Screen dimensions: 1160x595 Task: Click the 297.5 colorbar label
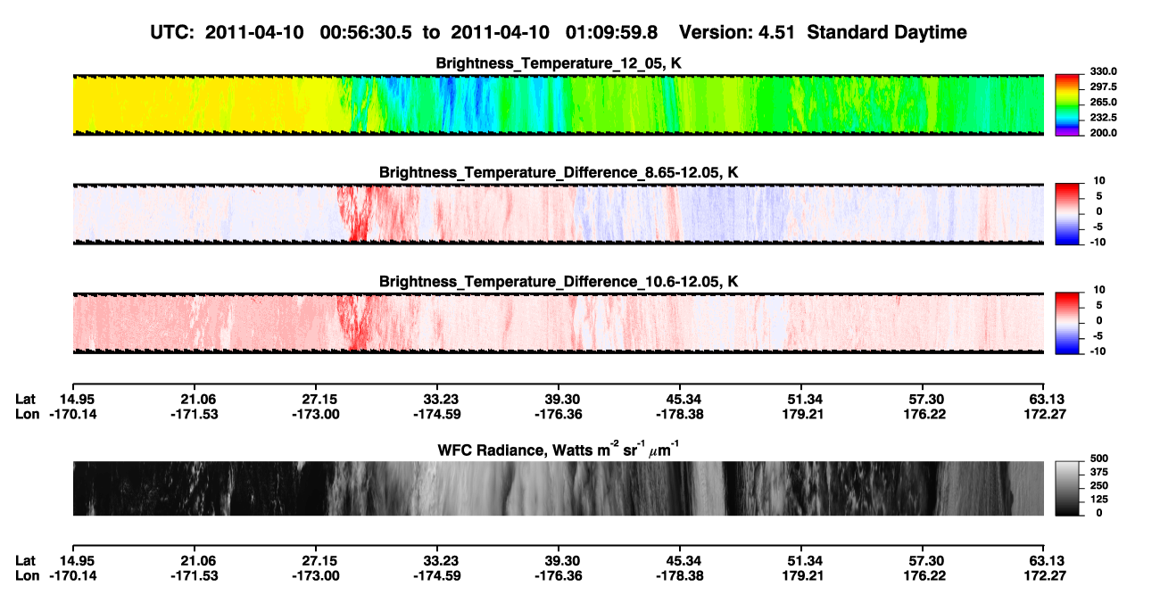click(1104, 87)
